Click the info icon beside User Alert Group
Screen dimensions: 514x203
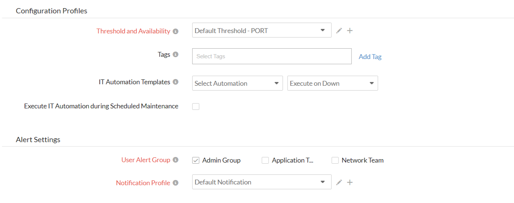(x=176, y=160)
